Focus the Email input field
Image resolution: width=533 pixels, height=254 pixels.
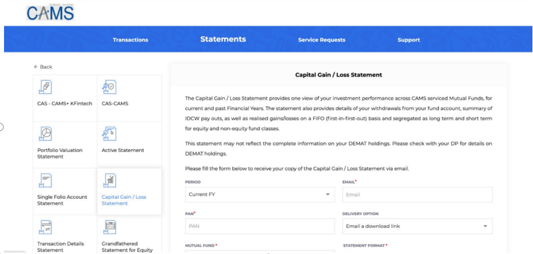(x=417, y=195)
